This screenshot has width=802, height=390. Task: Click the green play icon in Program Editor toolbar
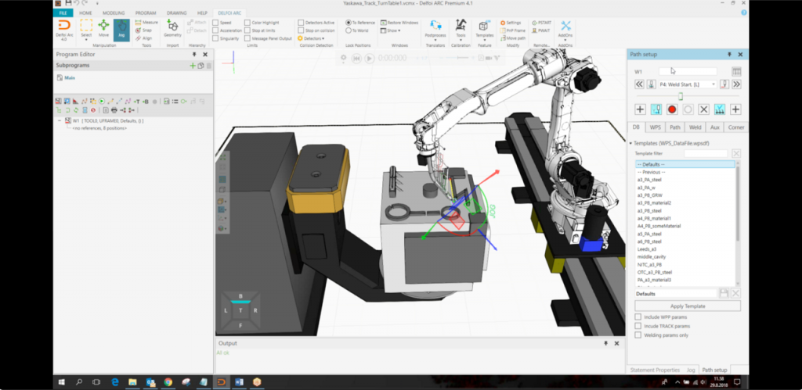pyautogui.click(x=102, y=101)
